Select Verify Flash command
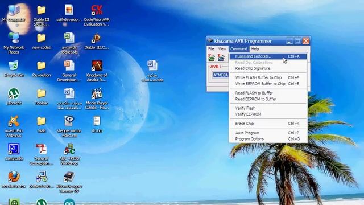The height and width of the screenshot is (205, 364). pyautogui.click(x=268, y=108)
